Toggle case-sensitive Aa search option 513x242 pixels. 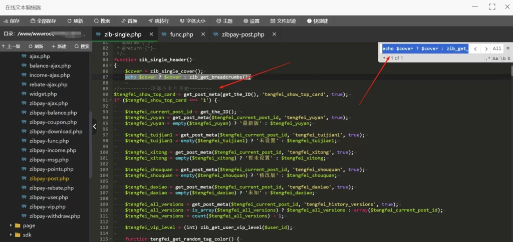pyautogui.click(x=495, y=58)
